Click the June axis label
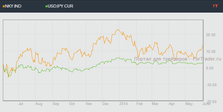 coord(206,104)
